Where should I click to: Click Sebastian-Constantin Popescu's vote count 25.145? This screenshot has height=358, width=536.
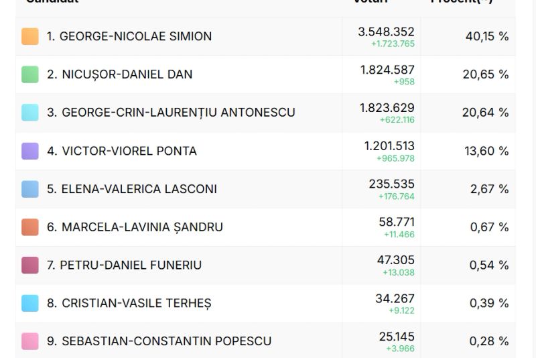(x=395, y=337)
